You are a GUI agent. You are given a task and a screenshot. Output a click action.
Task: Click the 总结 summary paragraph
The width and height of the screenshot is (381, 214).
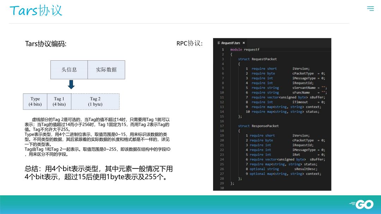pos(99,173)
